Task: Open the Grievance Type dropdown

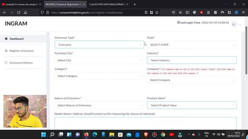Action: click(x=99, y=45)
